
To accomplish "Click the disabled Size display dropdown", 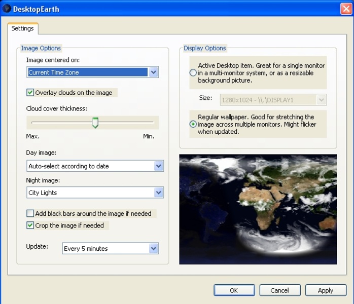I will click(x=273, y=100).
